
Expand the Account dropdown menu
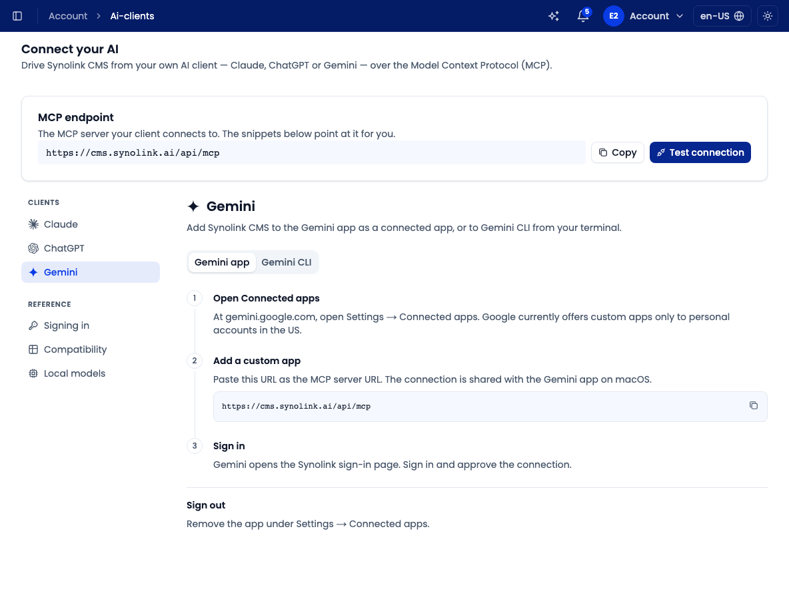656,16
